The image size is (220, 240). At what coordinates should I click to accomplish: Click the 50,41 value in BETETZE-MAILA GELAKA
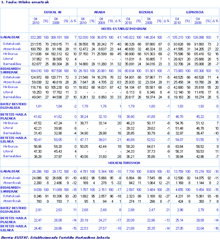[x=38, y=139]
